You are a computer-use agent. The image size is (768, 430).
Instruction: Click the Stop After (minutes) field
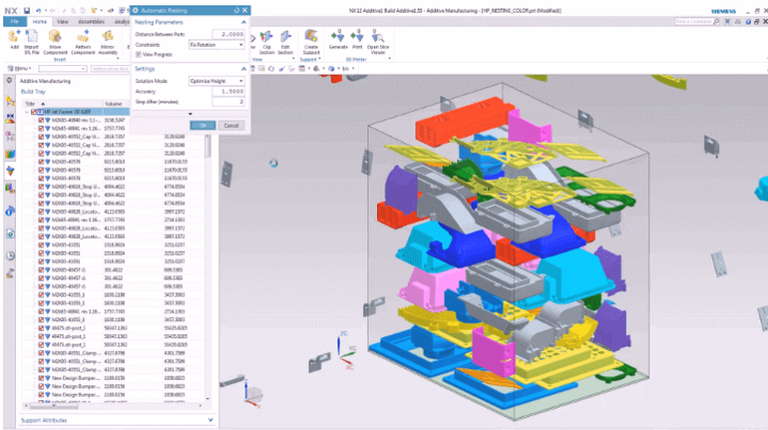[228, 102]
